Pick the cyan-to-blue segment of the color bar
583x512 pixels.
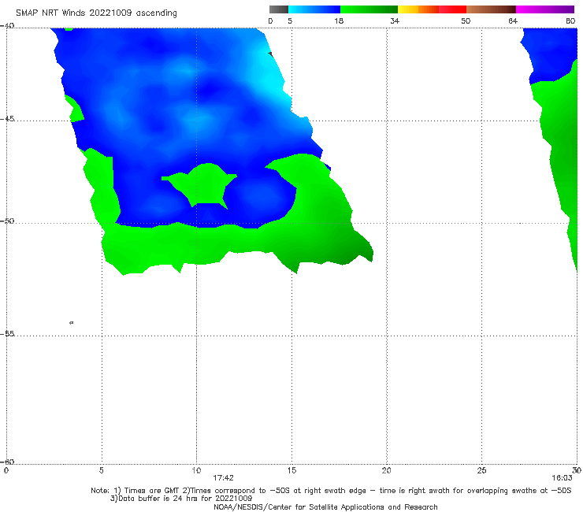314,9
